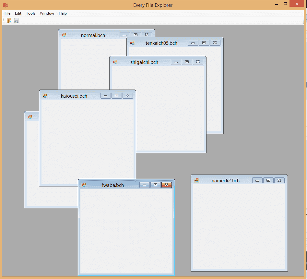307x279 pixels.
Task: Select the kaiousei.bch title bar text
Action: click(74, 96)
